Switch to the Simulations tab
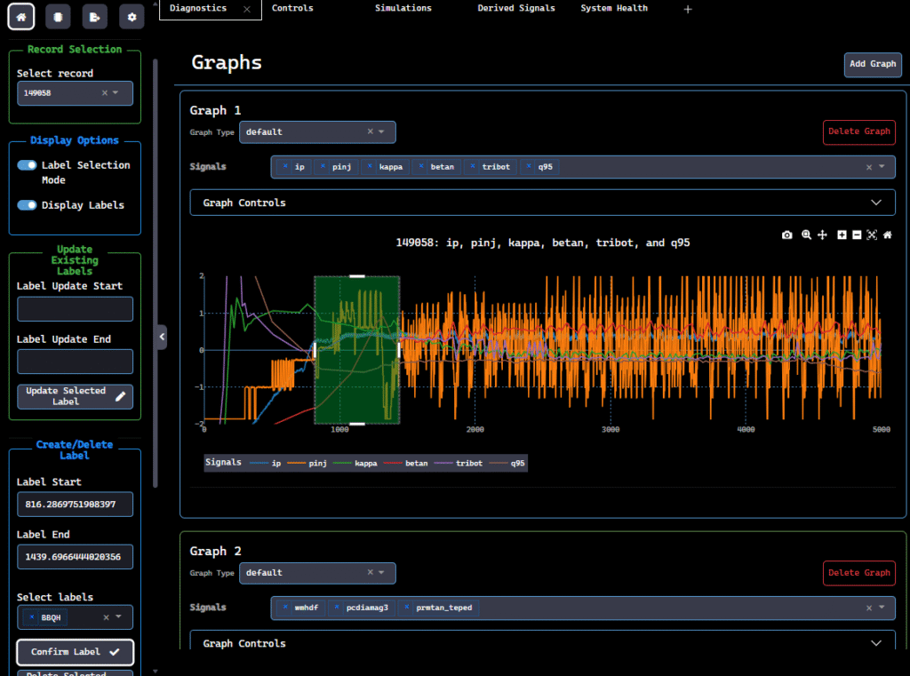 coord(403,8)
